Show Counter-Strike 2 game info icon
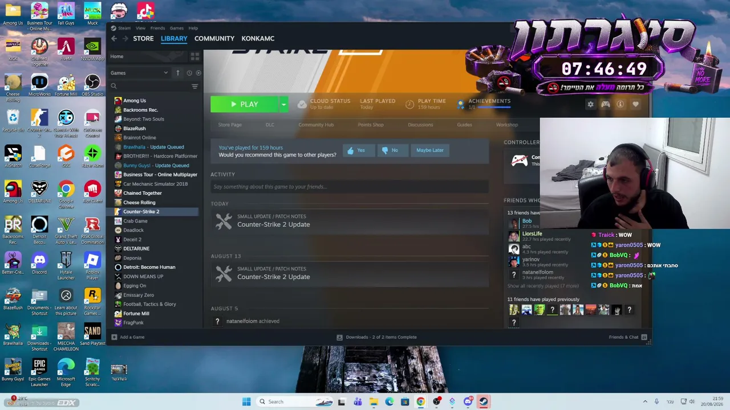Image resolution: width=730 pixels, height=410 pixels. click(x=620, y=104)
